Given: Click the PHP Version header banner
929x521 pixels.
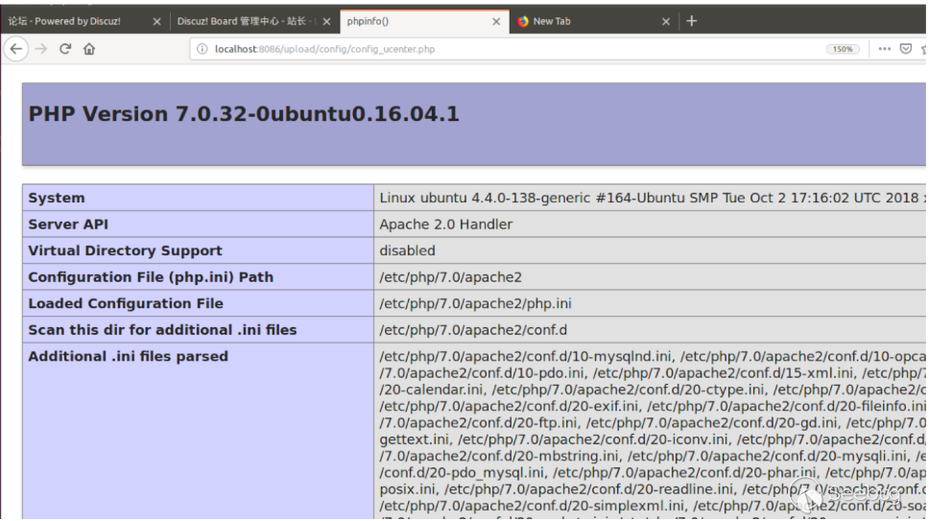Looking at the screenshot, I should (474, 124).
